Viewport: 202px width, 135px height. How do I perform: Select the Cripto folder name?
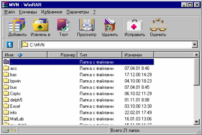tap(15, 94)
